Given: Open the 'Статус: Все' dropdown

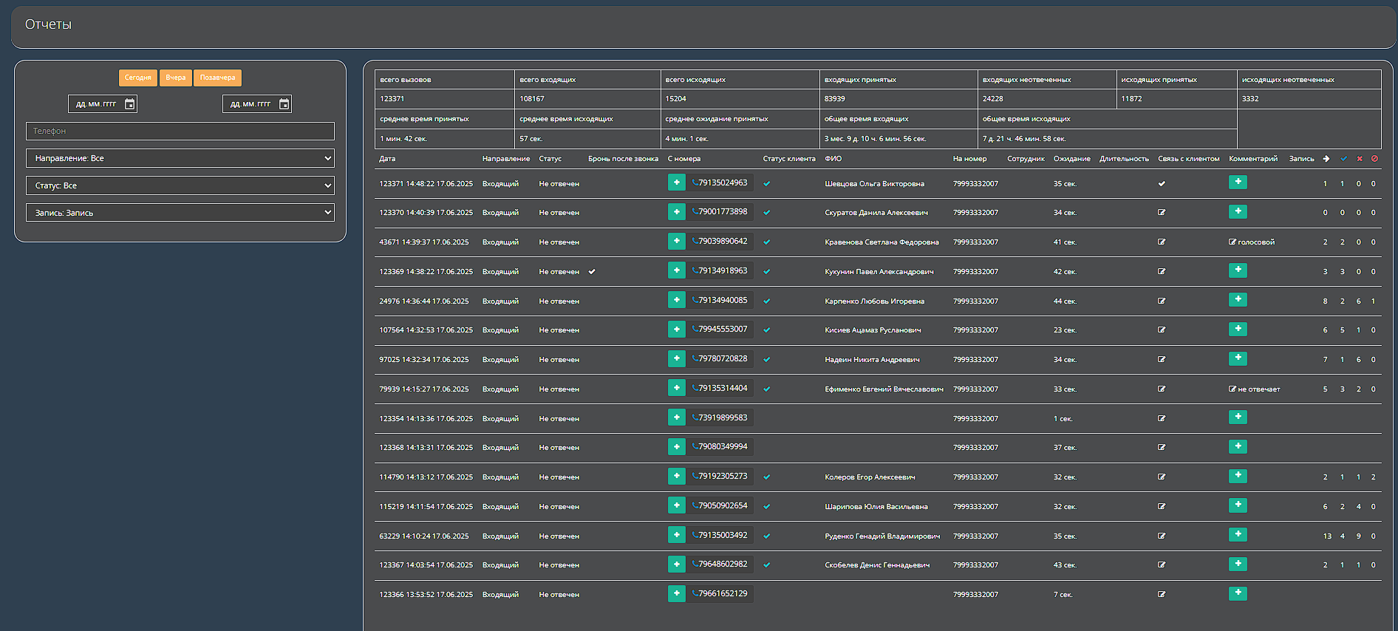Looking at the screenshot, I should pyautogui.click(x=180, y=185).
